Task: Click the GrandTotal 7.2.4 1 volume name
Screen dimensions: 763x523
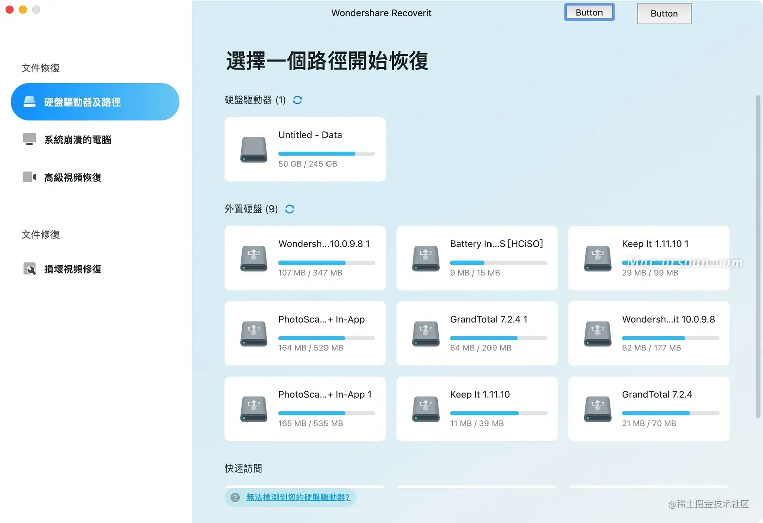Action: [488, 319]
